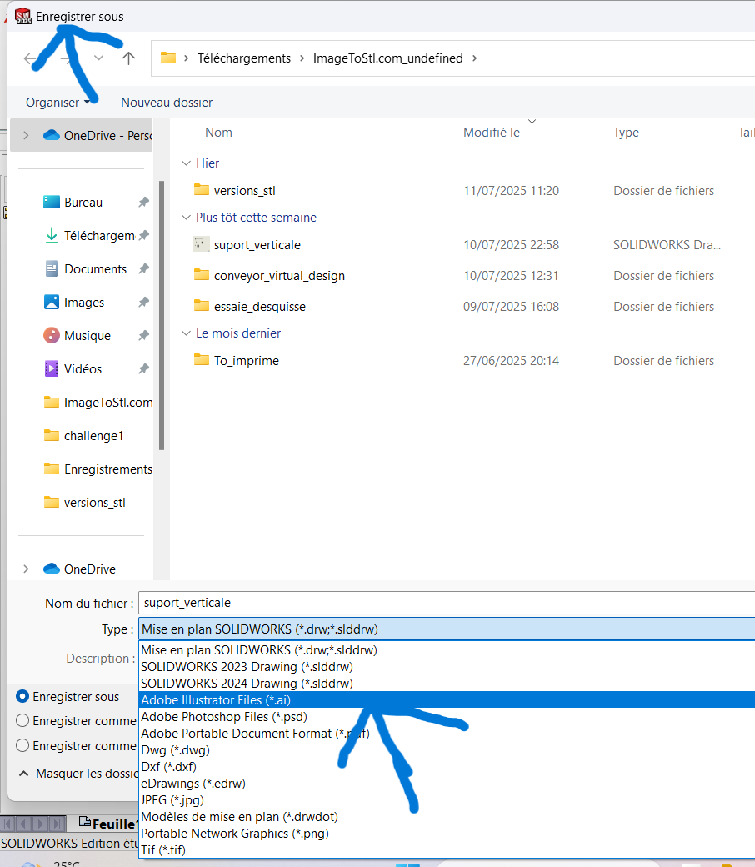
Task: Choose eDrawings (*.edrw) option
Action: [447, 784]
